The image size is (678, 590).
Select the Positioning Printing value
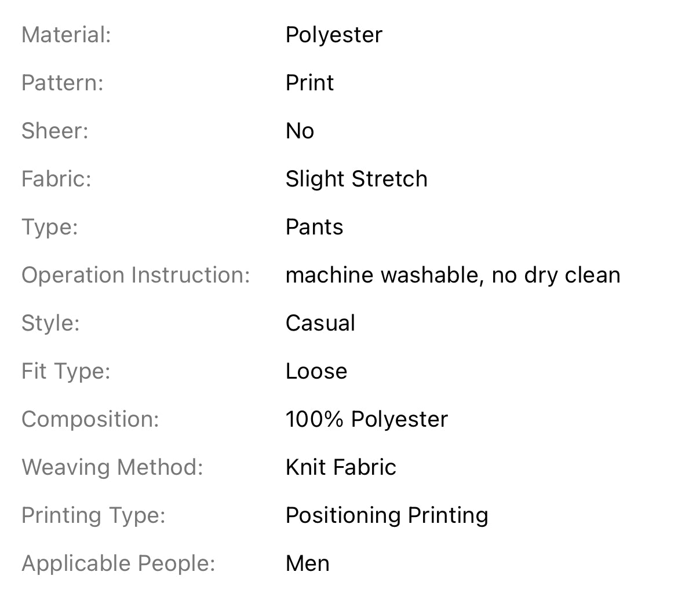(x=387, y=515)
